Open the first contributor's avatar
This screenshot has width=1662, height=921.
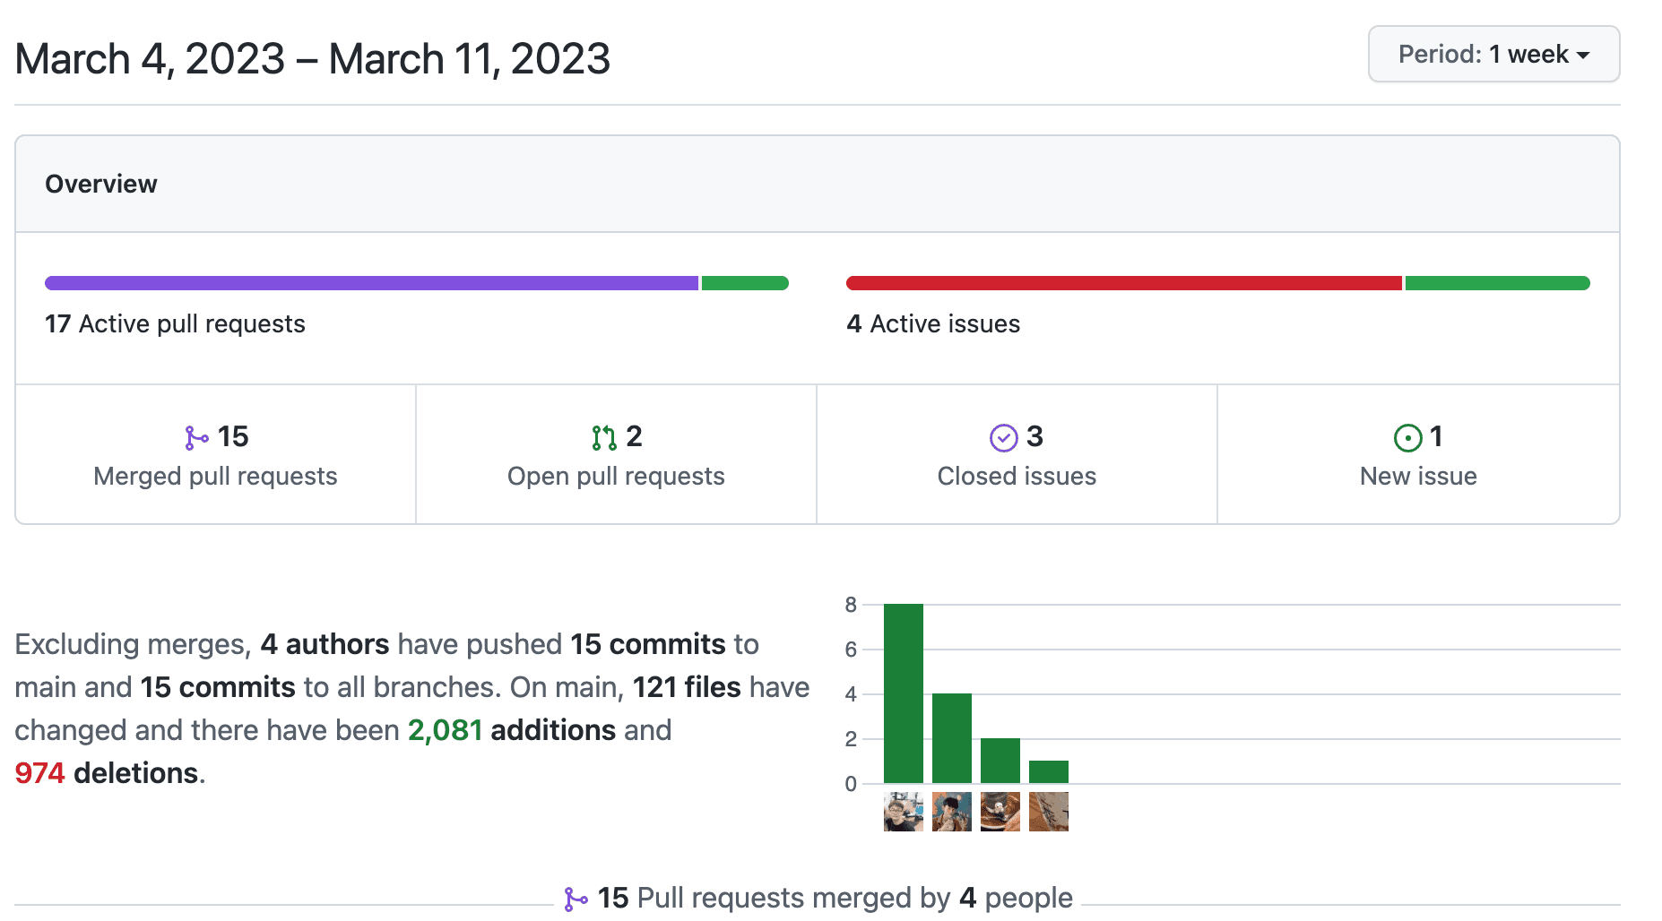(903, 812)
